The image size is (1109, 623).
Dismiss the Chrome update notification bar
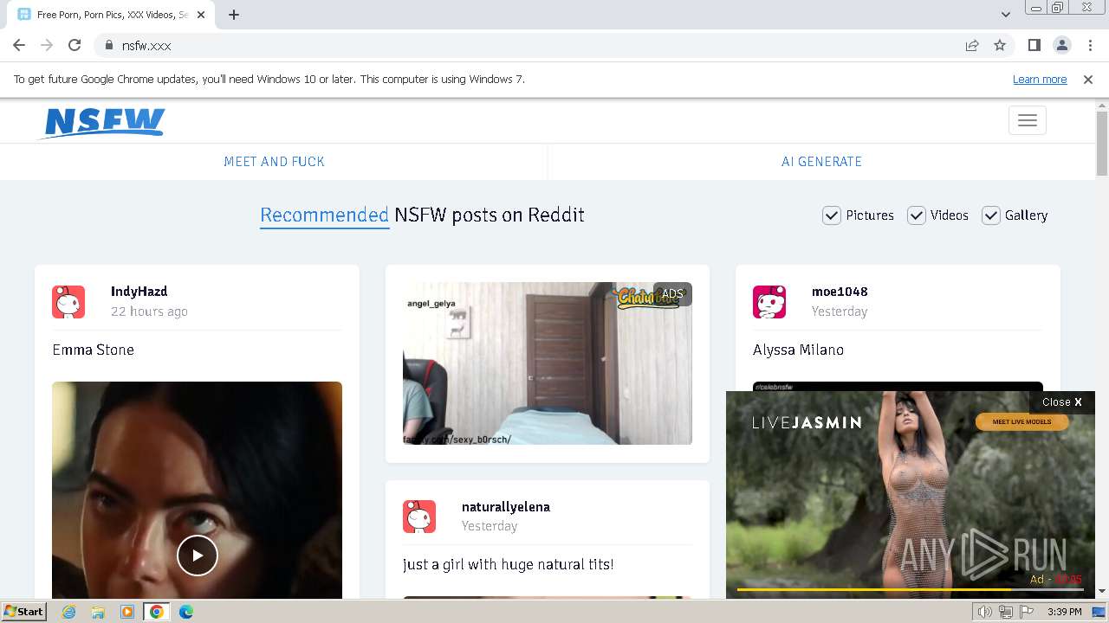[x=1088, y=79]
